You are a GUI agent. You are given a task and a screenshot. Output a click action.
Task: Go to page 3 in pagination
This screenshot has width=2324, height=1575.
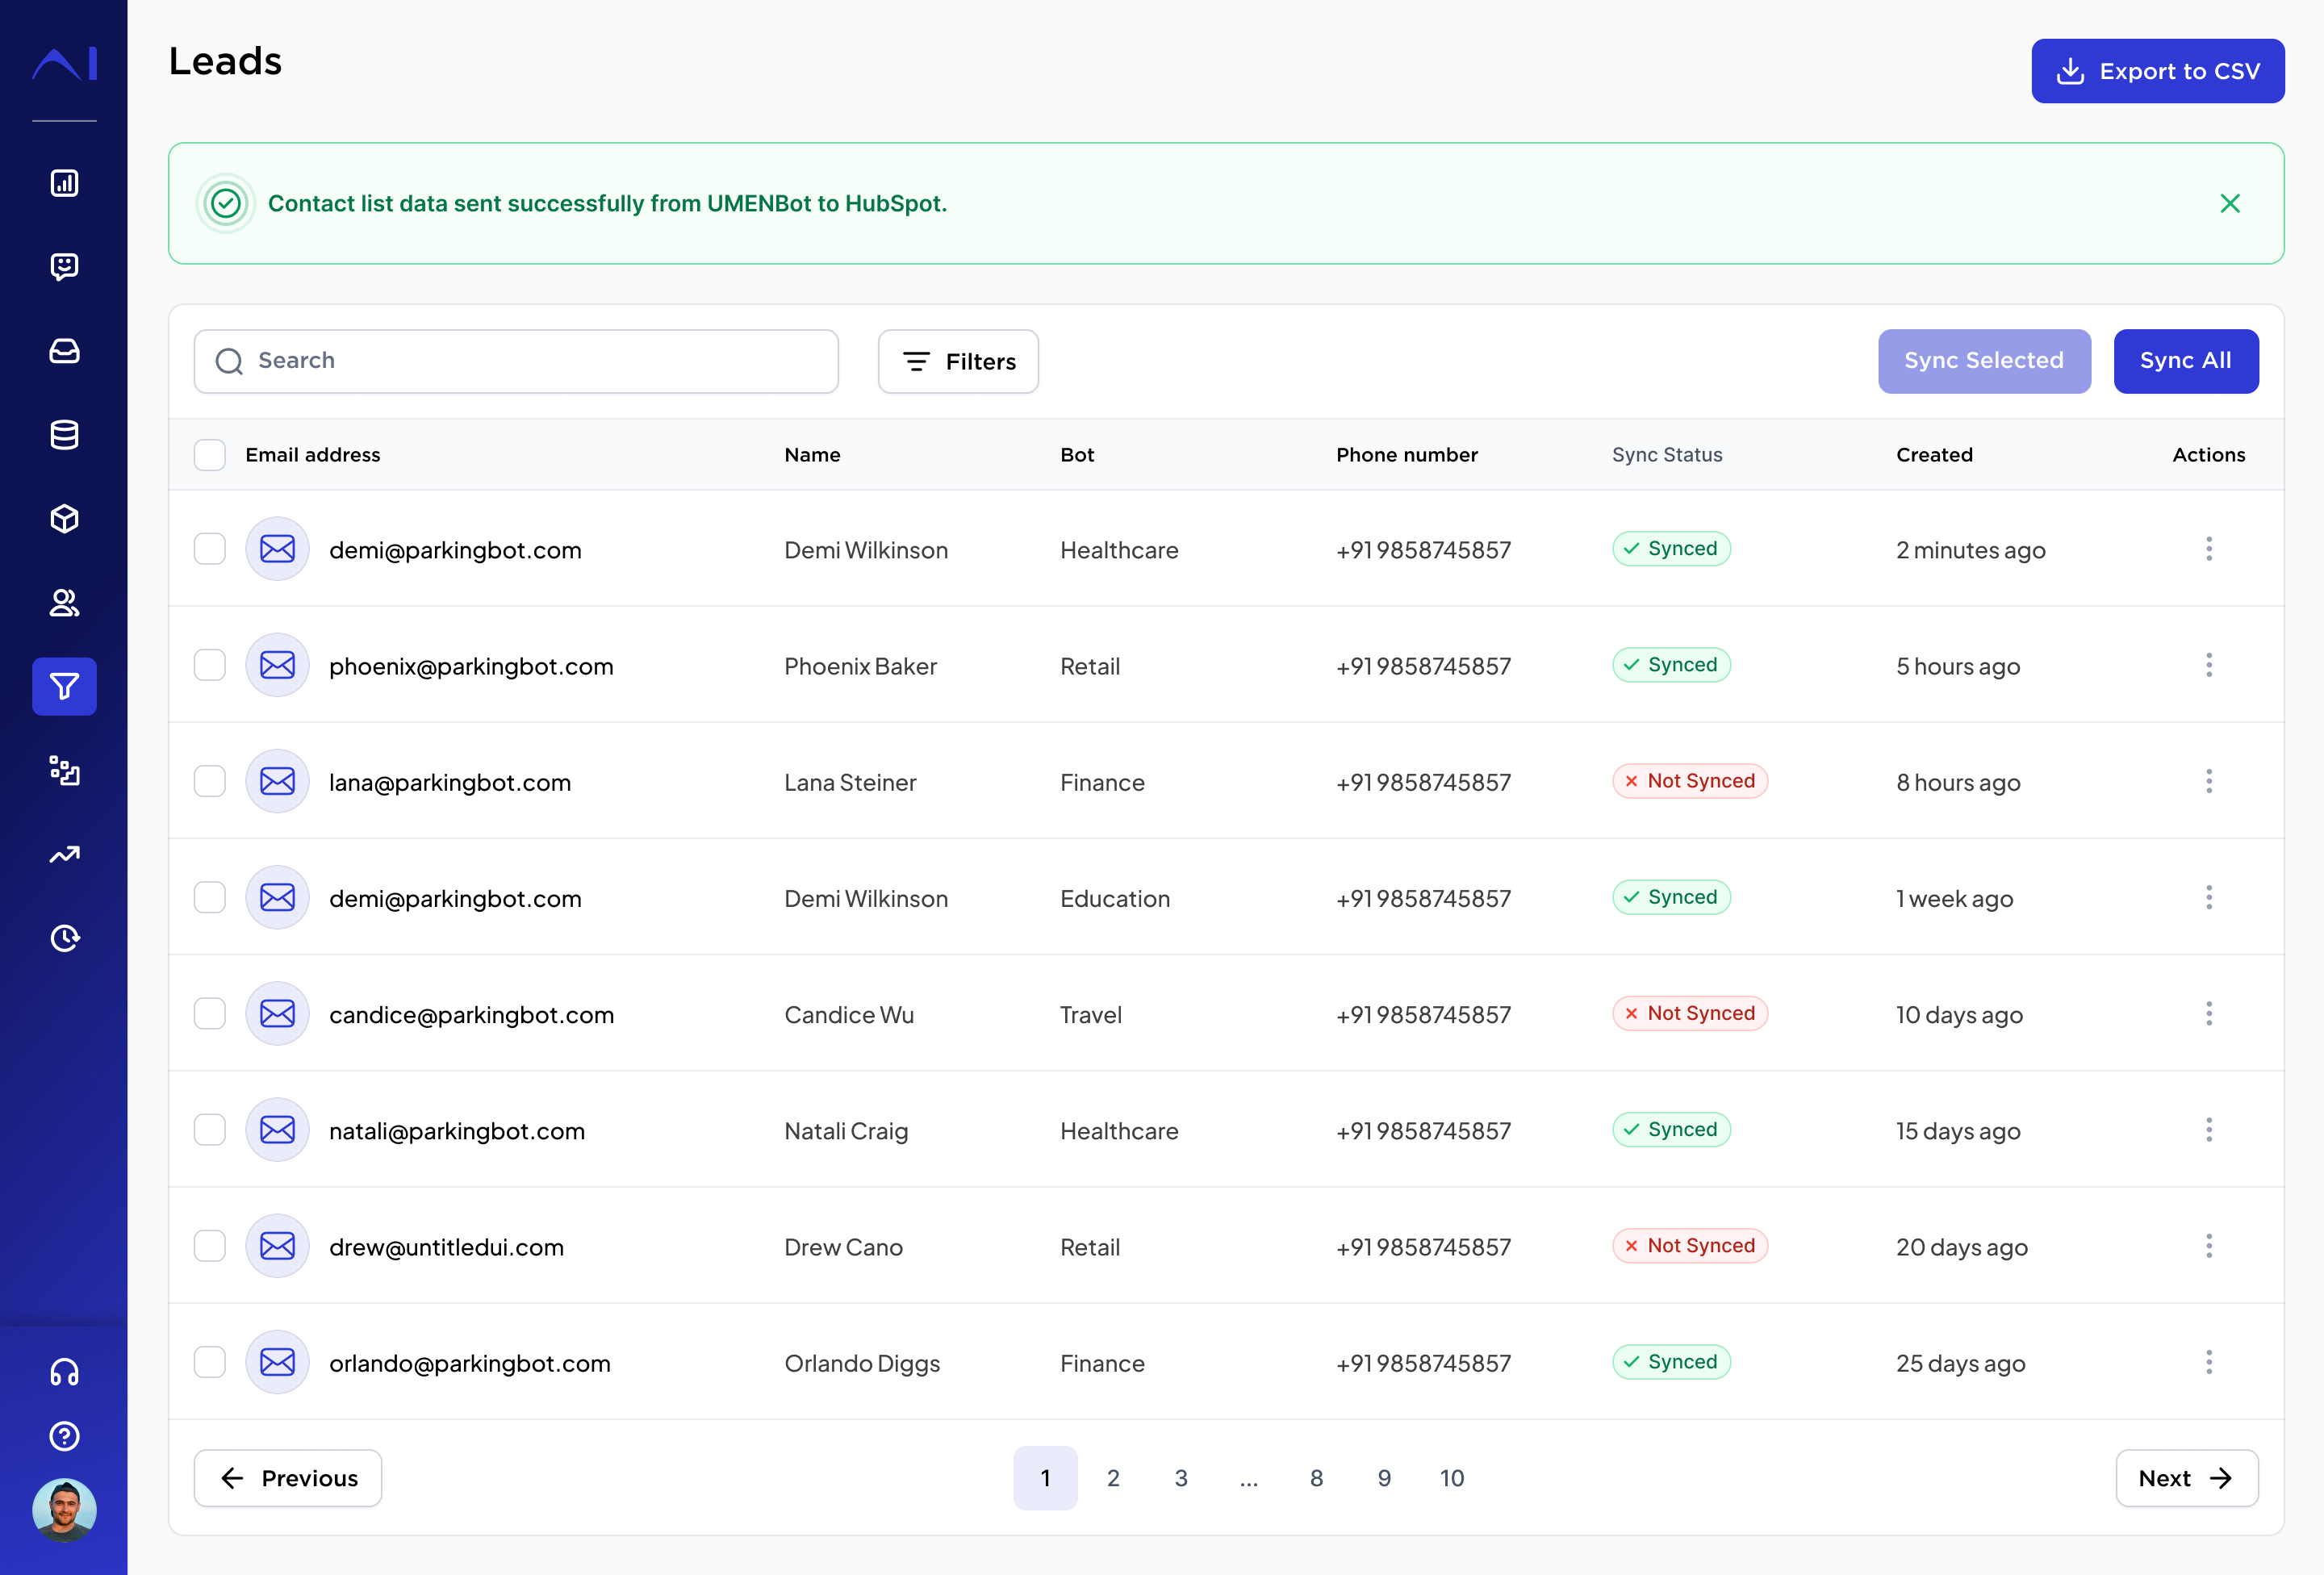tap(1181, 1478)
